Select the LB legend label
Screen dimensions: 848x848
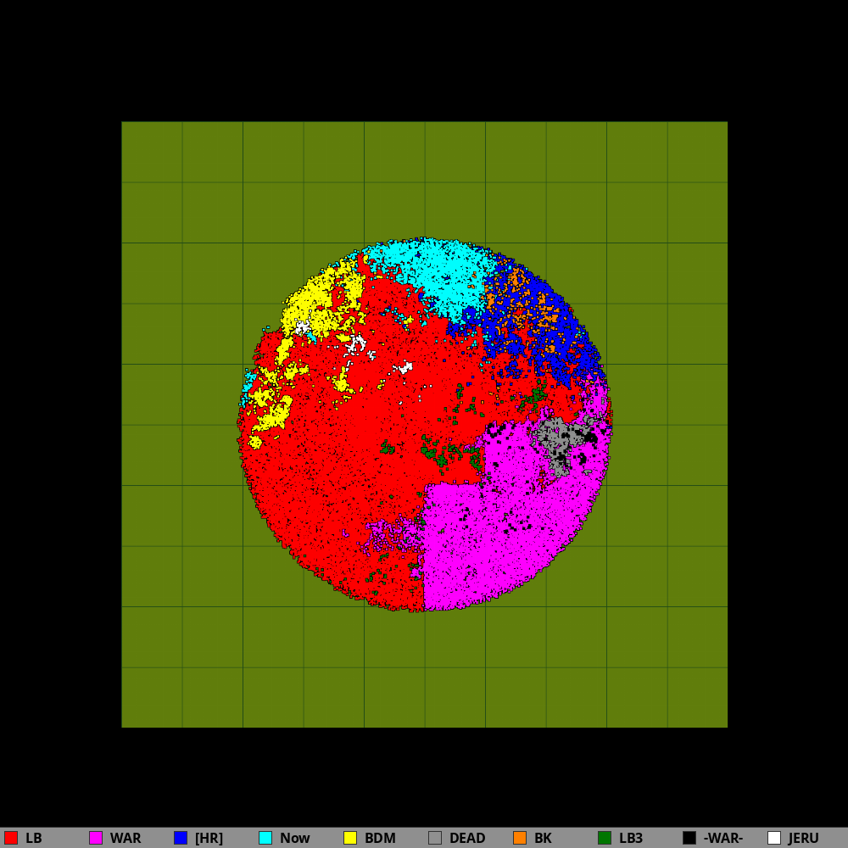click(x=34, y=839)
